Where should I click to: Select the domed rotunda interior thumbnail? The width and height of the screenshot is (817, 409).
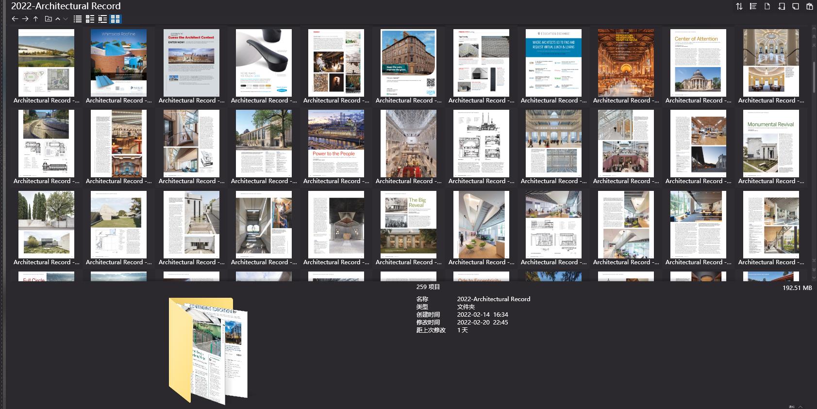coord(771,63)
